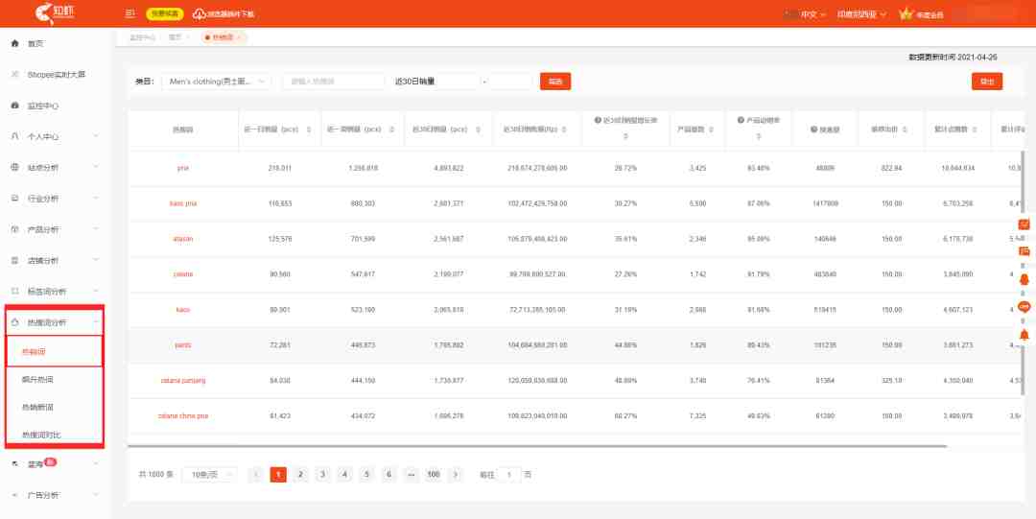1036x519 pixels.
Task: Toggle the sidebar collapse icon in header
Action: point(130,13)
